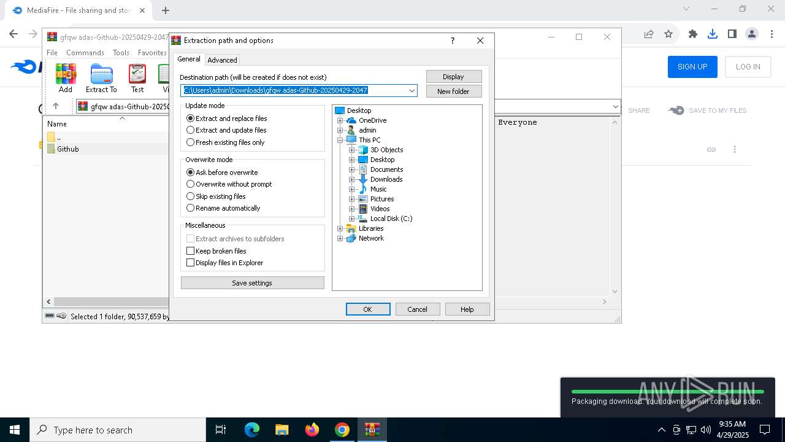The image size is (785, 442).
Task: Click the Save settings button
Action: 252,283
